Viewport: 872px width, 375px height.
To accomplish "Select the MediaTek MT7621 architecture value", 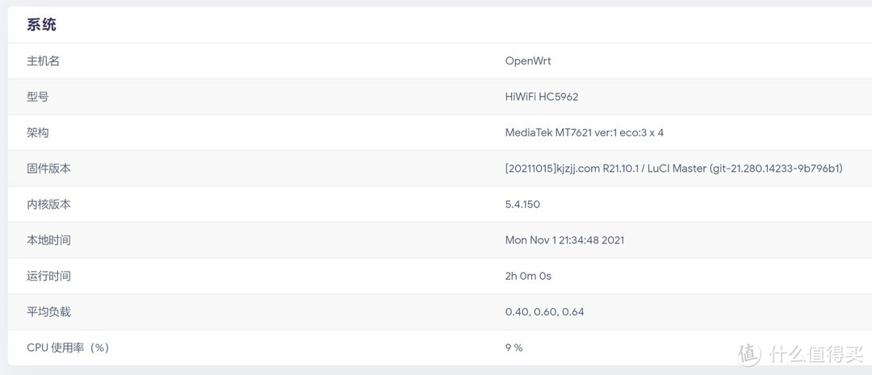I will pyautogui.click(x=584, y=132).
